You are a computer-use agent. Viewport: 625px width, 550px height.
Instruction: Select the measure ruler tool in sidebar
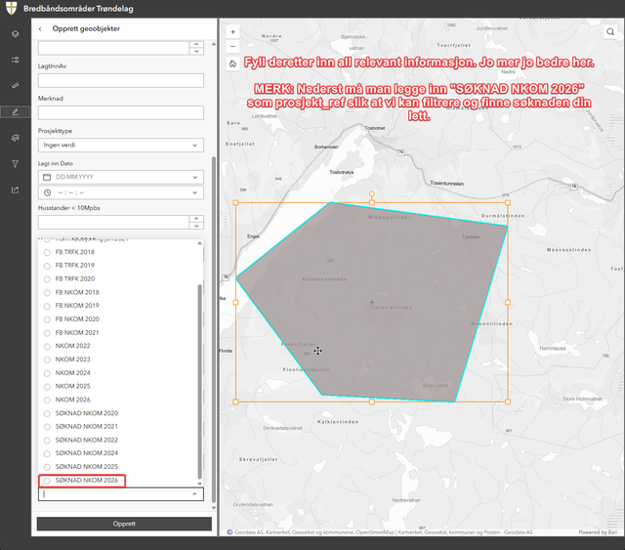point(16,85)
